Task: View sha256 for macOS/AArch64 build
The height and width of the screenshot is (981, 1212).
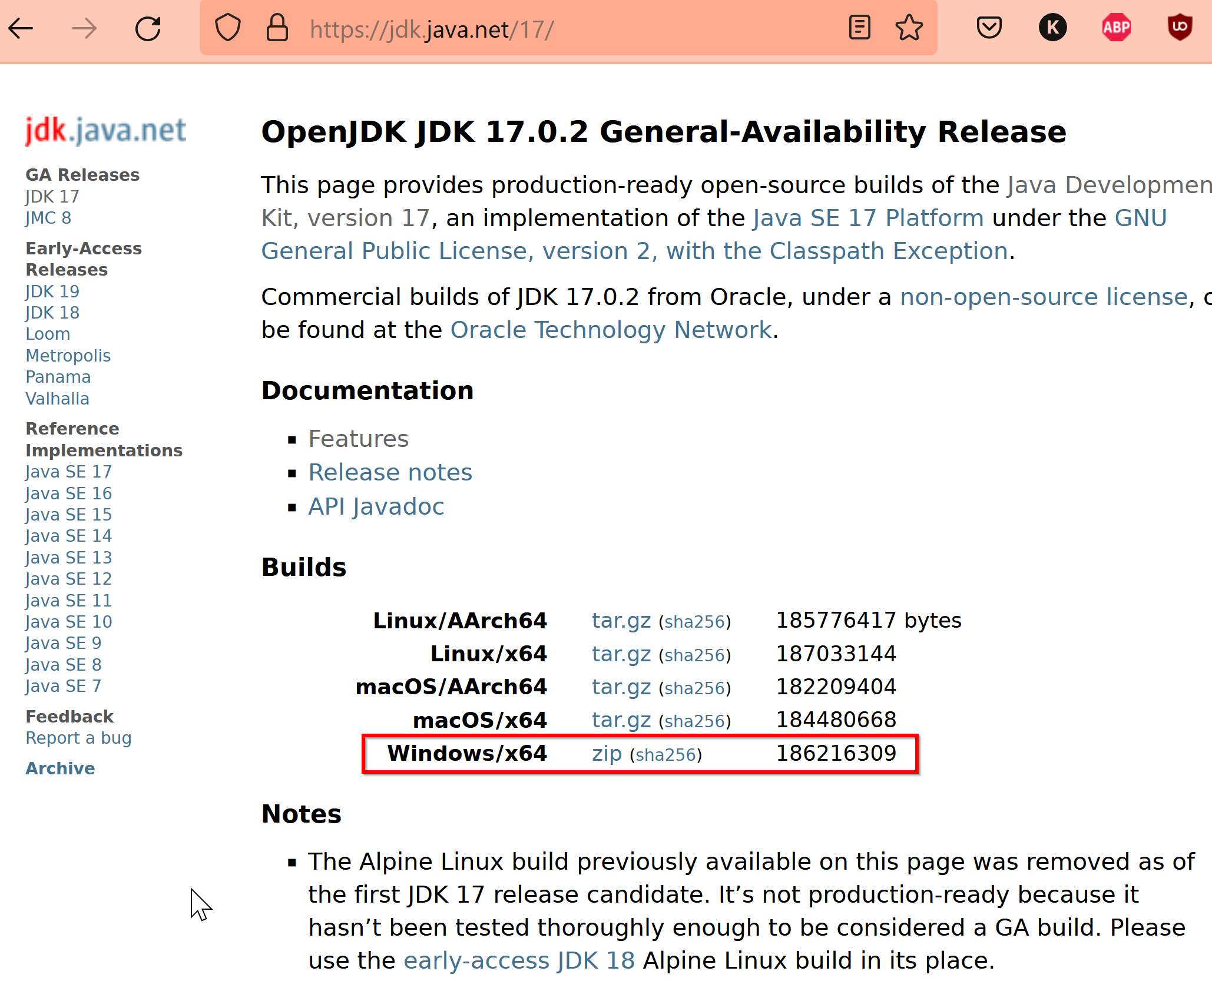Action: coord(695,688)
